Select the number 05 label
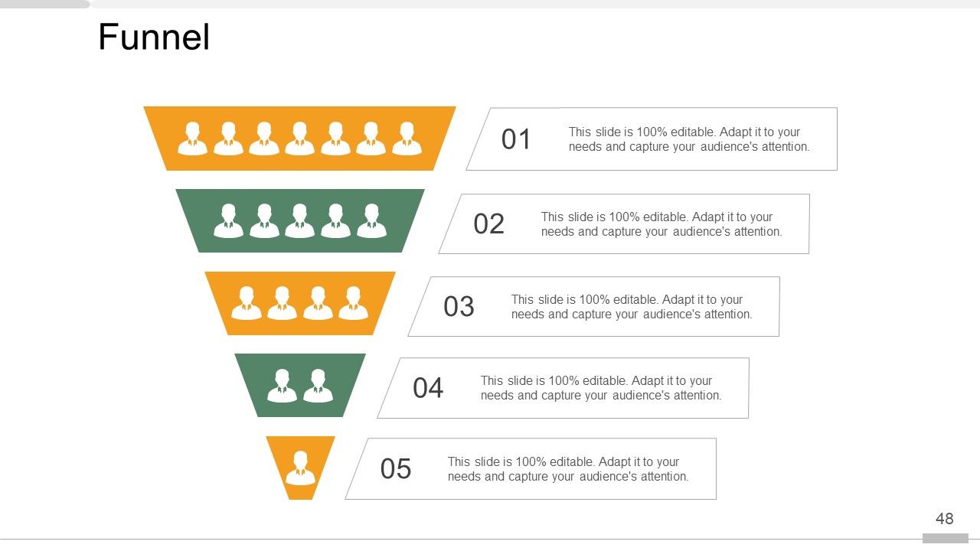 point(396,469)
